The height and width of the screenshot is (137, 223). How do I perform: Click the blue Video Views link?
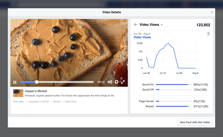142,37
